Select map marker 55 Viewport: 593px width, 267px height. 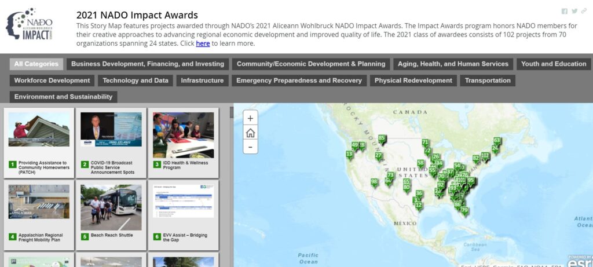(432, 171)
